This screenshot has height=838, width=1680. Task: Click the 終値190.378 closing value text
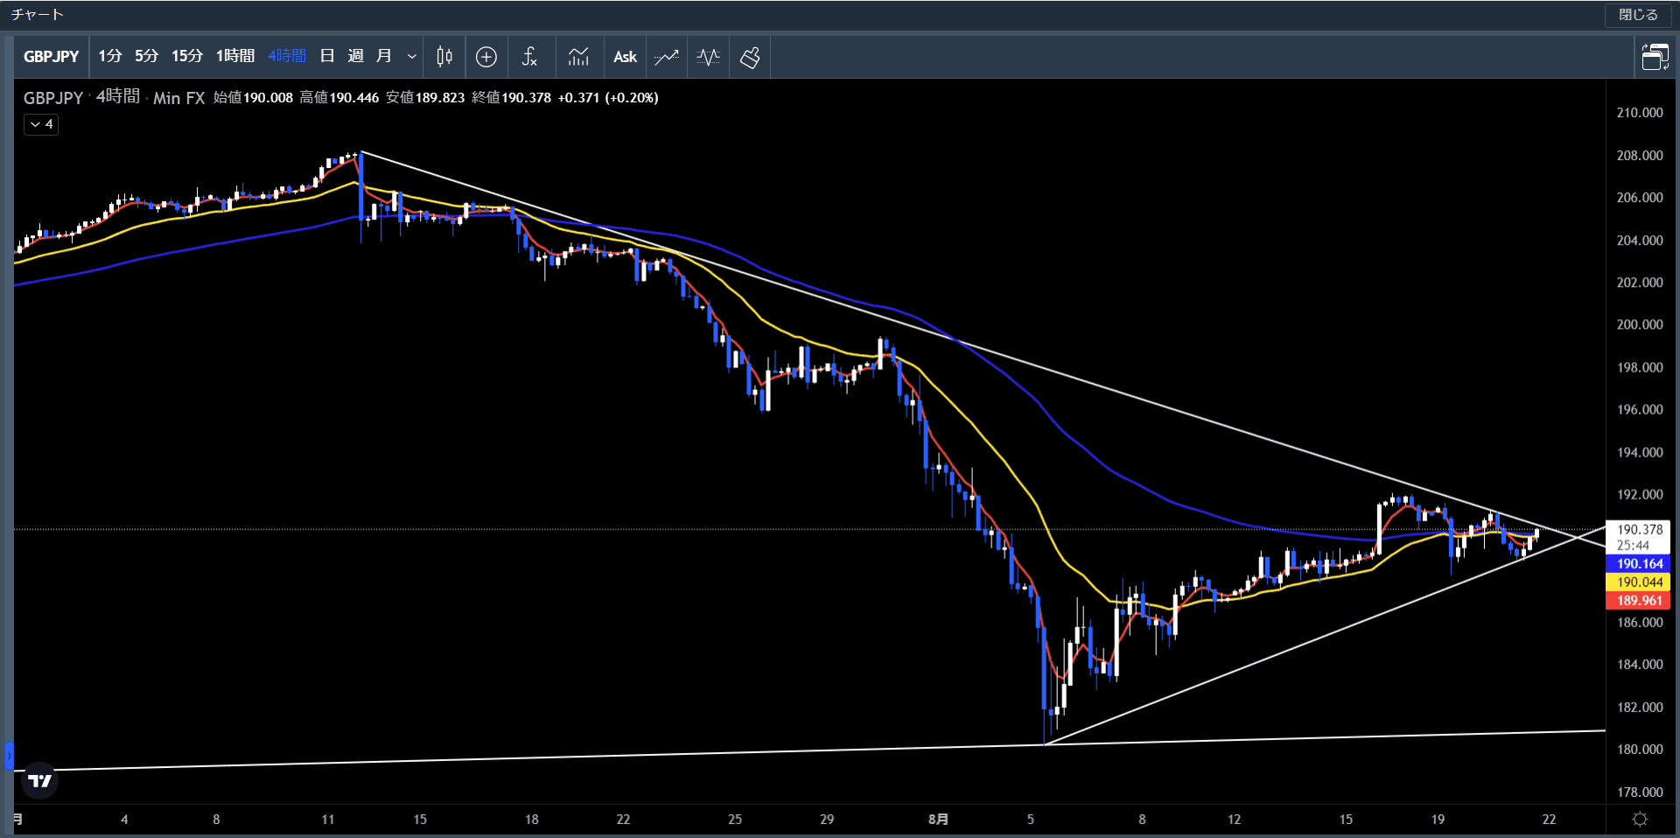(512, 98)
